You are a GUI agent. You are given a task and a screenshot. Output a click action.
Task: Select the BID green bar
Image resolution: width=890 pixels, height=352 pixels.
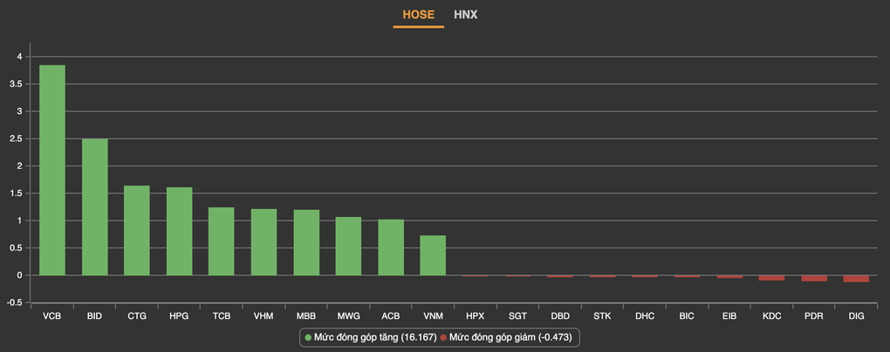94,207
